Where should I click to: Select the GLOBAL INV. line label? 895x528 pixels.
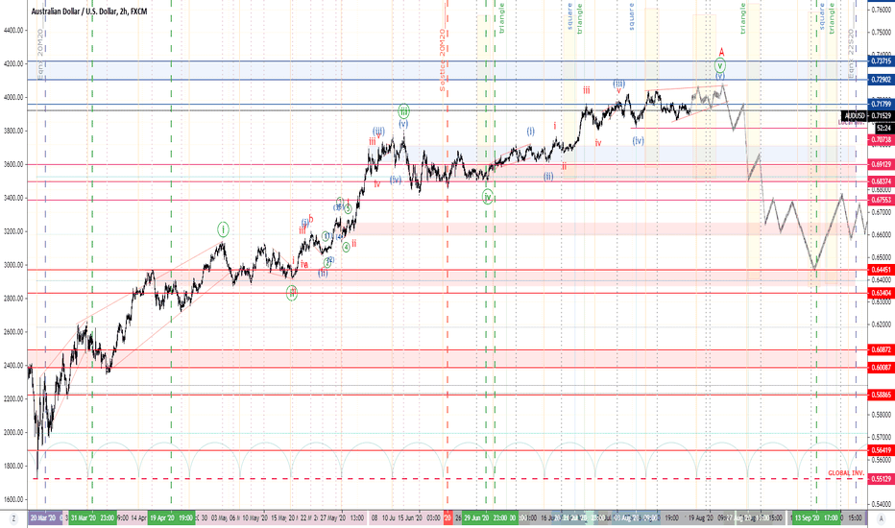[846, 473]
